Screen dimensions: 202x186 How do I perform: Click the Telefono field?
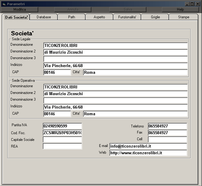167,126
